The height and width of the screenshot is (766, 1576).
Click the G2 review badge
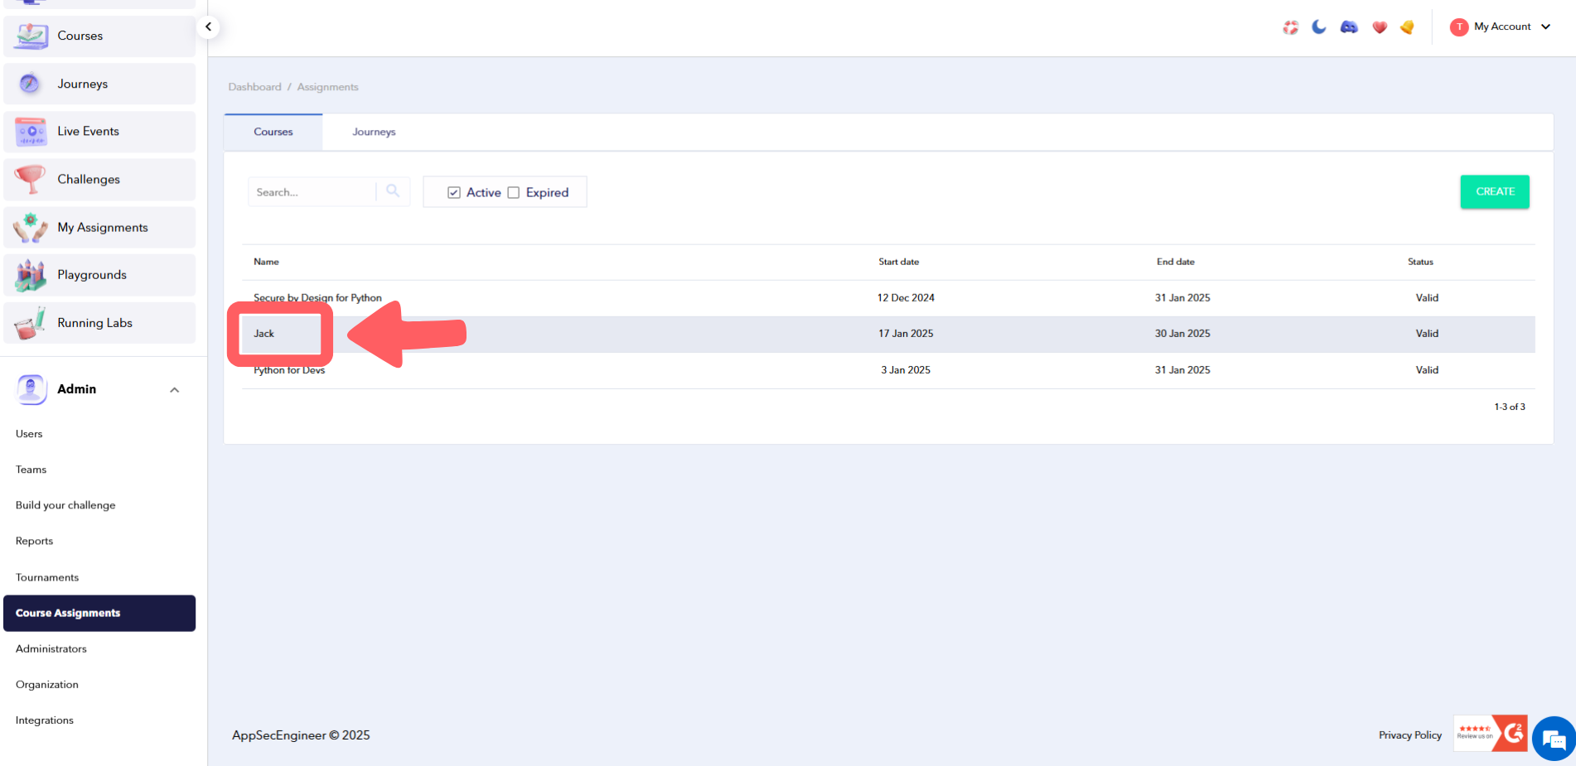1491,733
